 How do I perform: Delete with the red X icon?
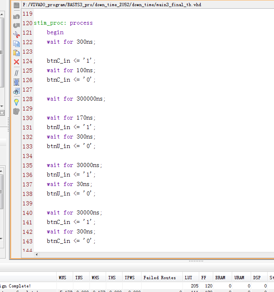pyautogui.click(x=16, y=62)
